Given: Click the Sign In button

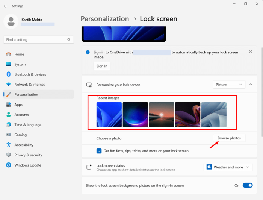Looking at the screenshot, I should click(x=102, y=66).
